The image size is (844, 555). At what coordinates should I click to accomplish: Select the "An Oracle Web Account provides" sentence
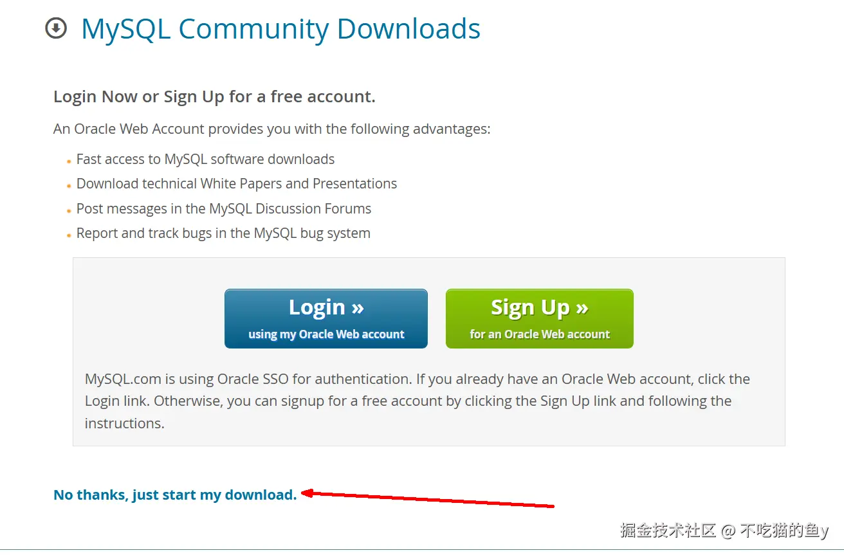(x=272, y=129)
